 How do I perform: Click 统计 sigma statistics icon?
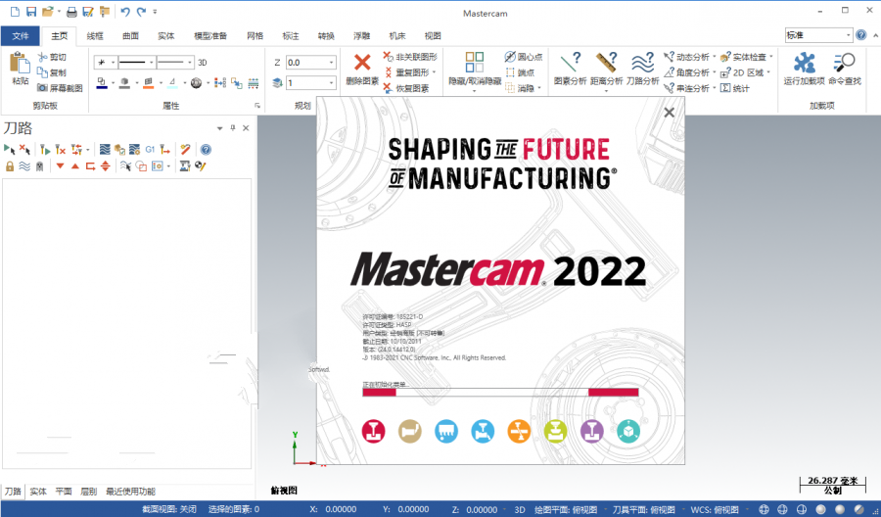click(725, 88)
